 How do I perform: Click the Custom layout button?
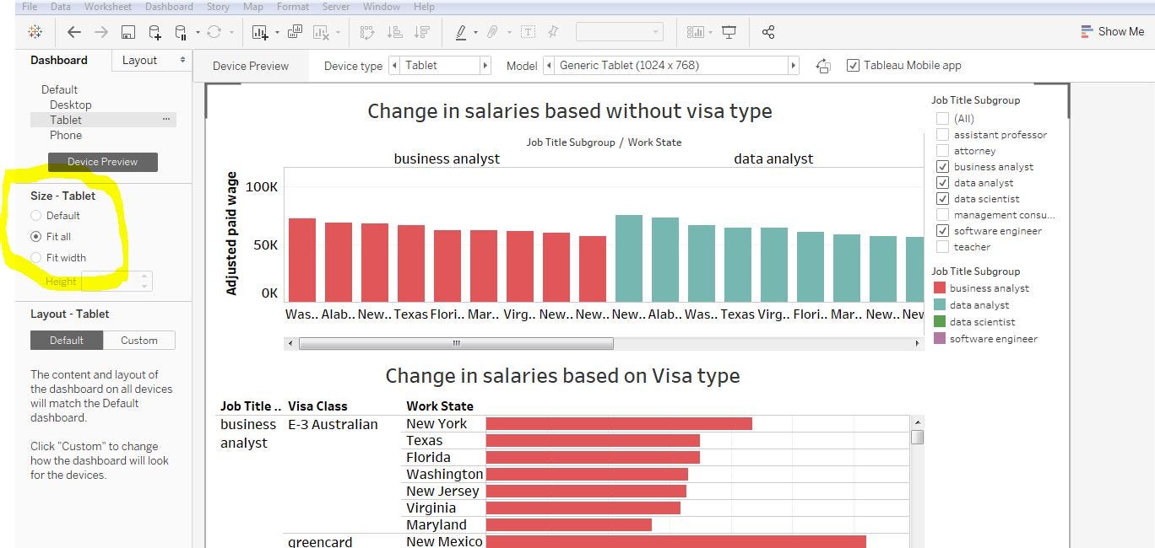click(138, 340)
